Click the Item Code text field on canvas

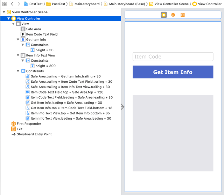click(x=173, y=57)
